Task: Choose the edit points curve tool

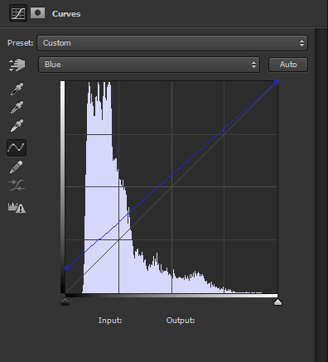Action: tap(17, 147)
